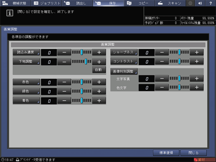The height and width of the screenshot is (162, 216).
Task: Increase 緑色 with plus button
Action: point(99,91)
